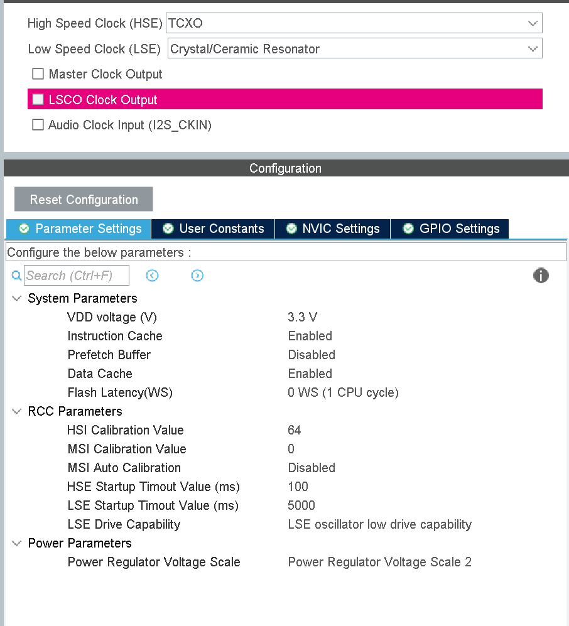
Task: Check the LSCO Clock Output box
Action: tap(38, 99)
